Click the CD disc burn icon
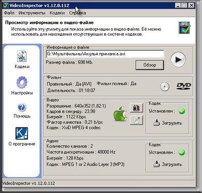202x193 pixels. point(165,86)
